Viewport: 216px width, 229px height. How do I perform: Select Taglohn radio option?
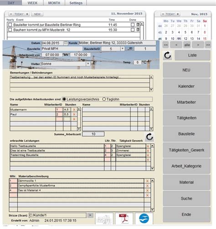[x=104, y=99]
